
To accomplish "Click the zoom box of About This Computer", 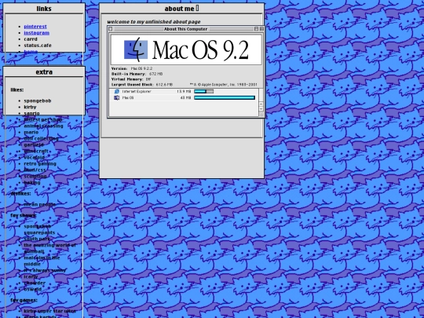I will [256, 29].
